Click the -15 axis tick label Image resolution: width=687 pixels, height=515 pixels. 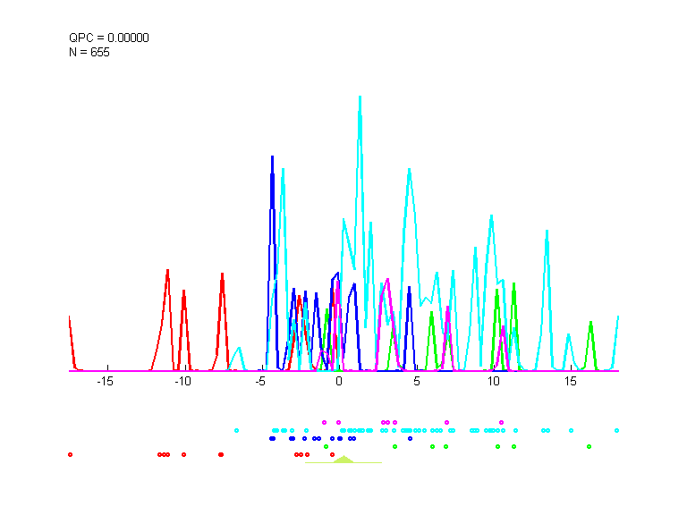(106, 381)
